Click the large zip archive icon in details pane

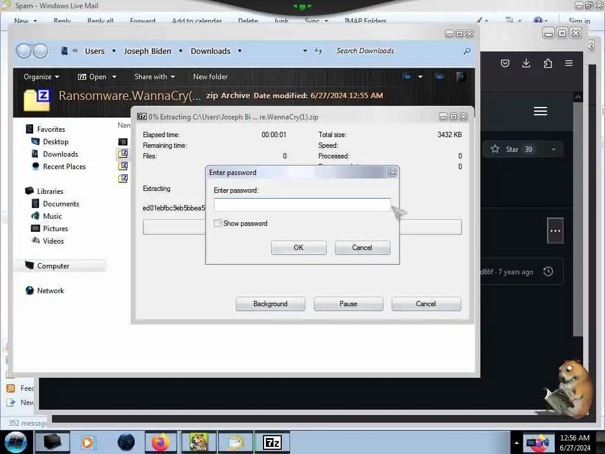click(x=37, y=99)
